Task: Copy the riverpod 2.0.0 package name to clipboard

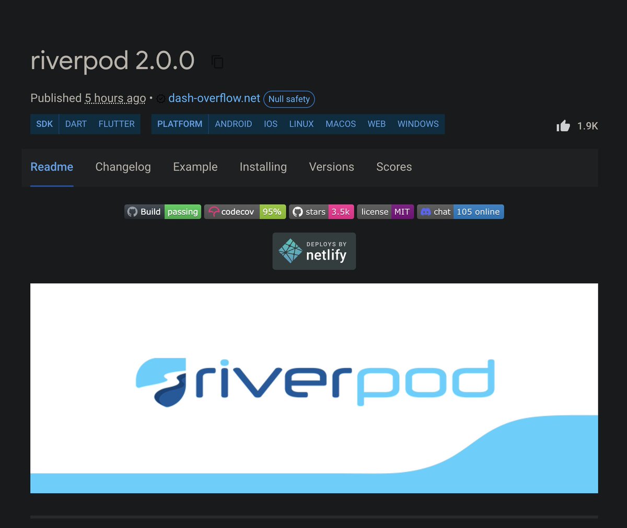Action: tap(217, 62)
